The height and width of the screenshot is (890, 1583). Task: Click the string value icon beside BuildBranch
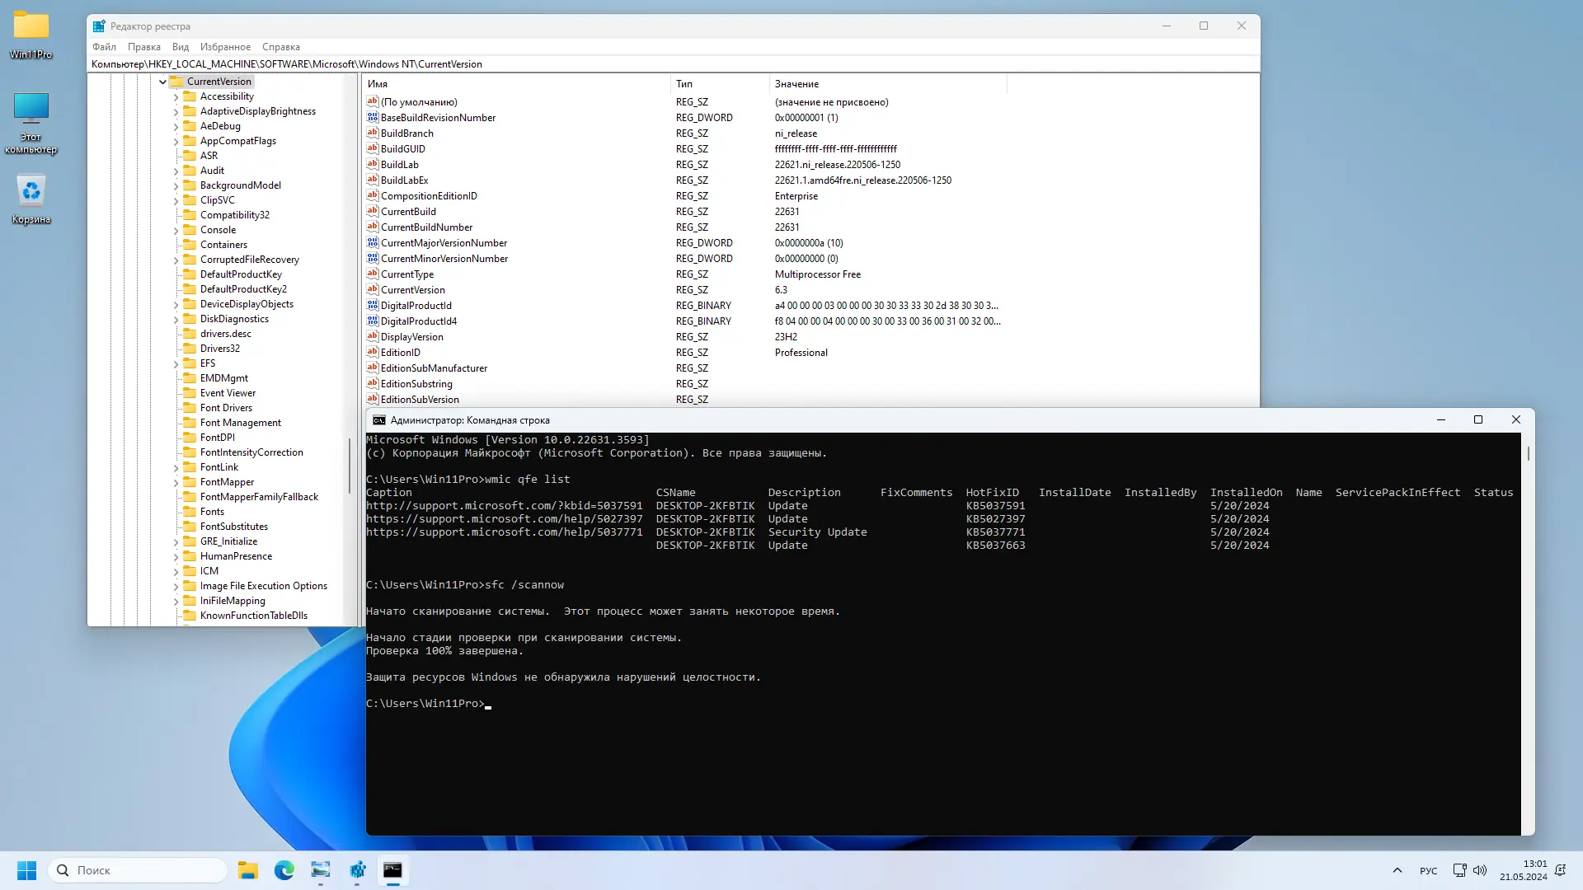pyautogui.click(x=371, y=133)
